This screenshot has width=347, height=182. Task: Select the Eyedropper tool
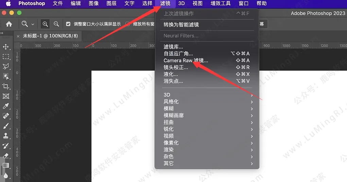point(6,106)
